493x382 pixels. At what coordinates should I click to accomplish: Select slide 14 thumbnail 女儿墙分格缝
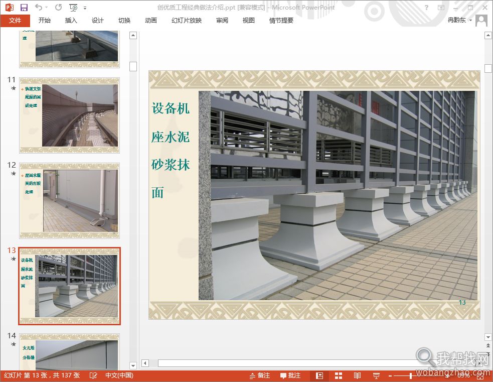(x=70, y=352)
